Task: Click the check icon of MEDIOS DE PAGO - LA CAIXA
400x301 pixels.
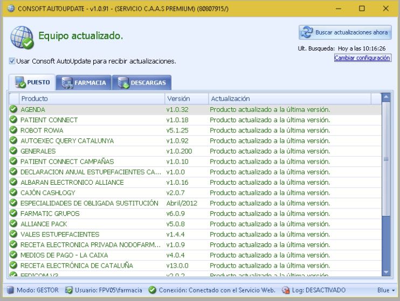Action: pos(13,255)
